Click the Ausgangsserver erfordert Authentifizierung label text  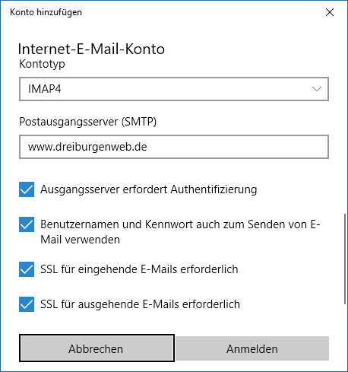click(x=149, y=189)
